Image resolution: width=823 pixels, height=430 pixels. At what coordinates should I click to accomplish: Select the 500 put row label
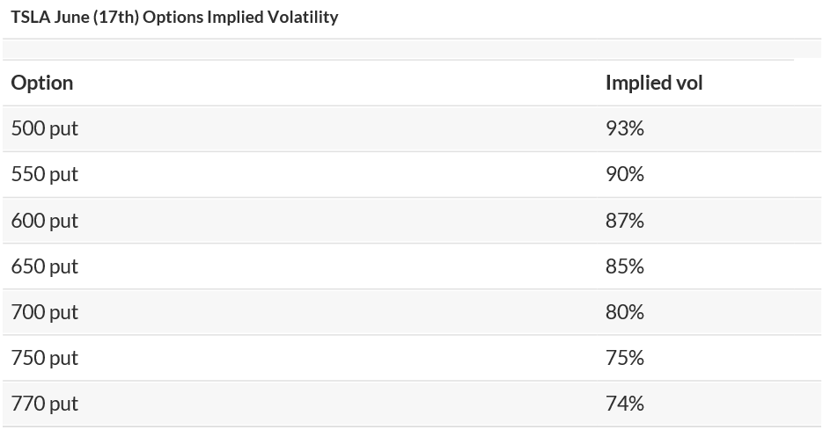[x=45, y=128]
